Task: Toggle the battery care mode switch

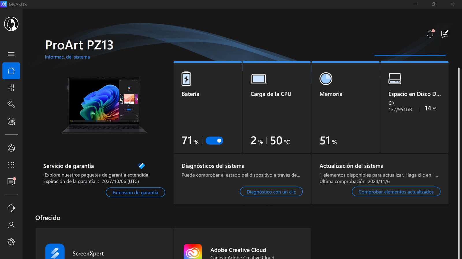Action: 215,141
